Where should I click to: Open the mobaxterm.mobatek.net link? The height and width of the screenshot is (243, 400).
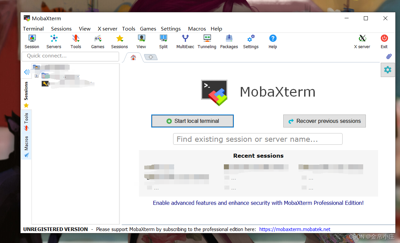(x=295, y=229)
